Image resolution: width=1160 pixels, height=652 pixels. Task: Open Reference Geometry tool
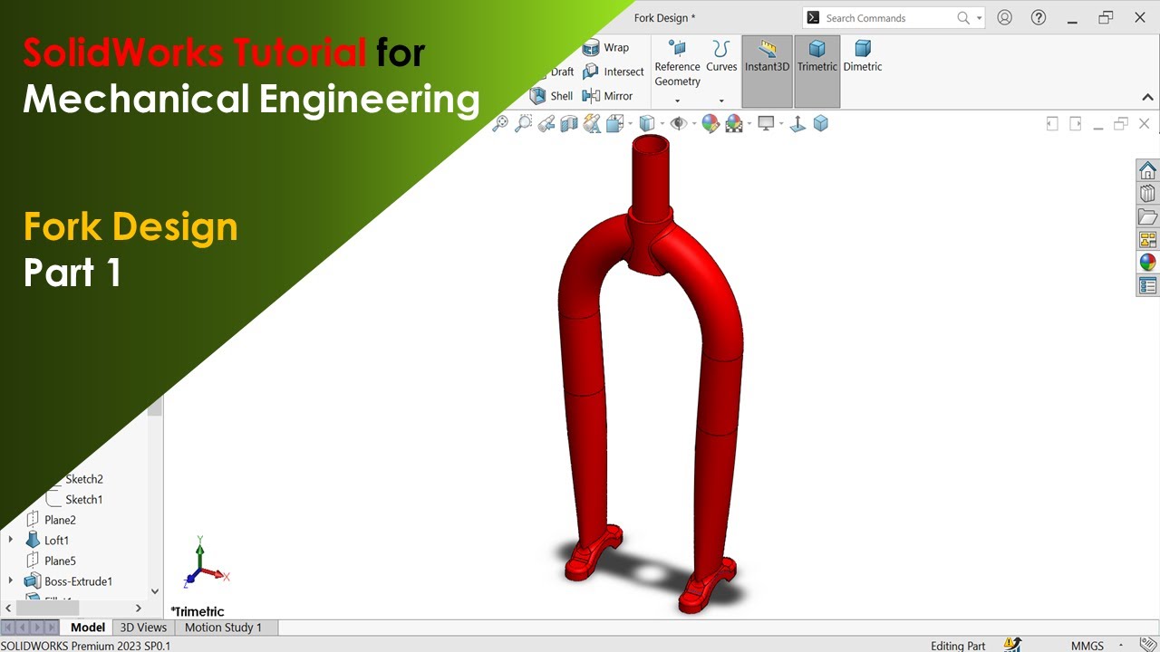[x=677, y=63]
